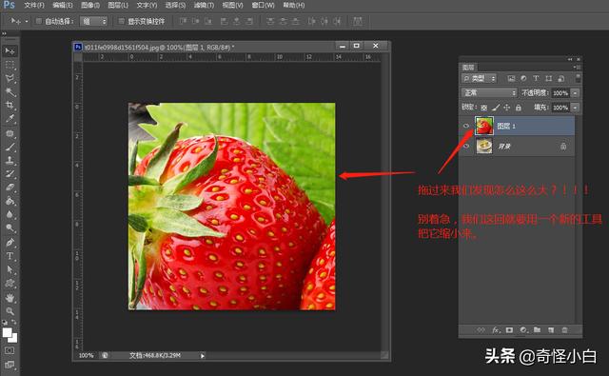Open the 文件(F) menu
The image size is (609, 376).
click(x=34, y=6)
